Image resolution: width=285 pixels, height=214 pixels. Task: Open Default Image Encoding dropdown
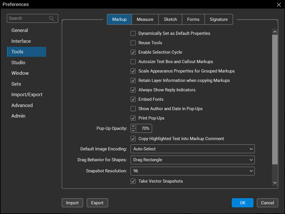pos(192,149)
